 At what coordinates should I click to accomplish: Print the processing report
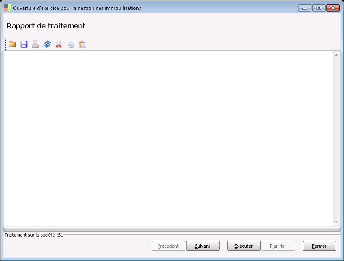(x=36, y=44)
